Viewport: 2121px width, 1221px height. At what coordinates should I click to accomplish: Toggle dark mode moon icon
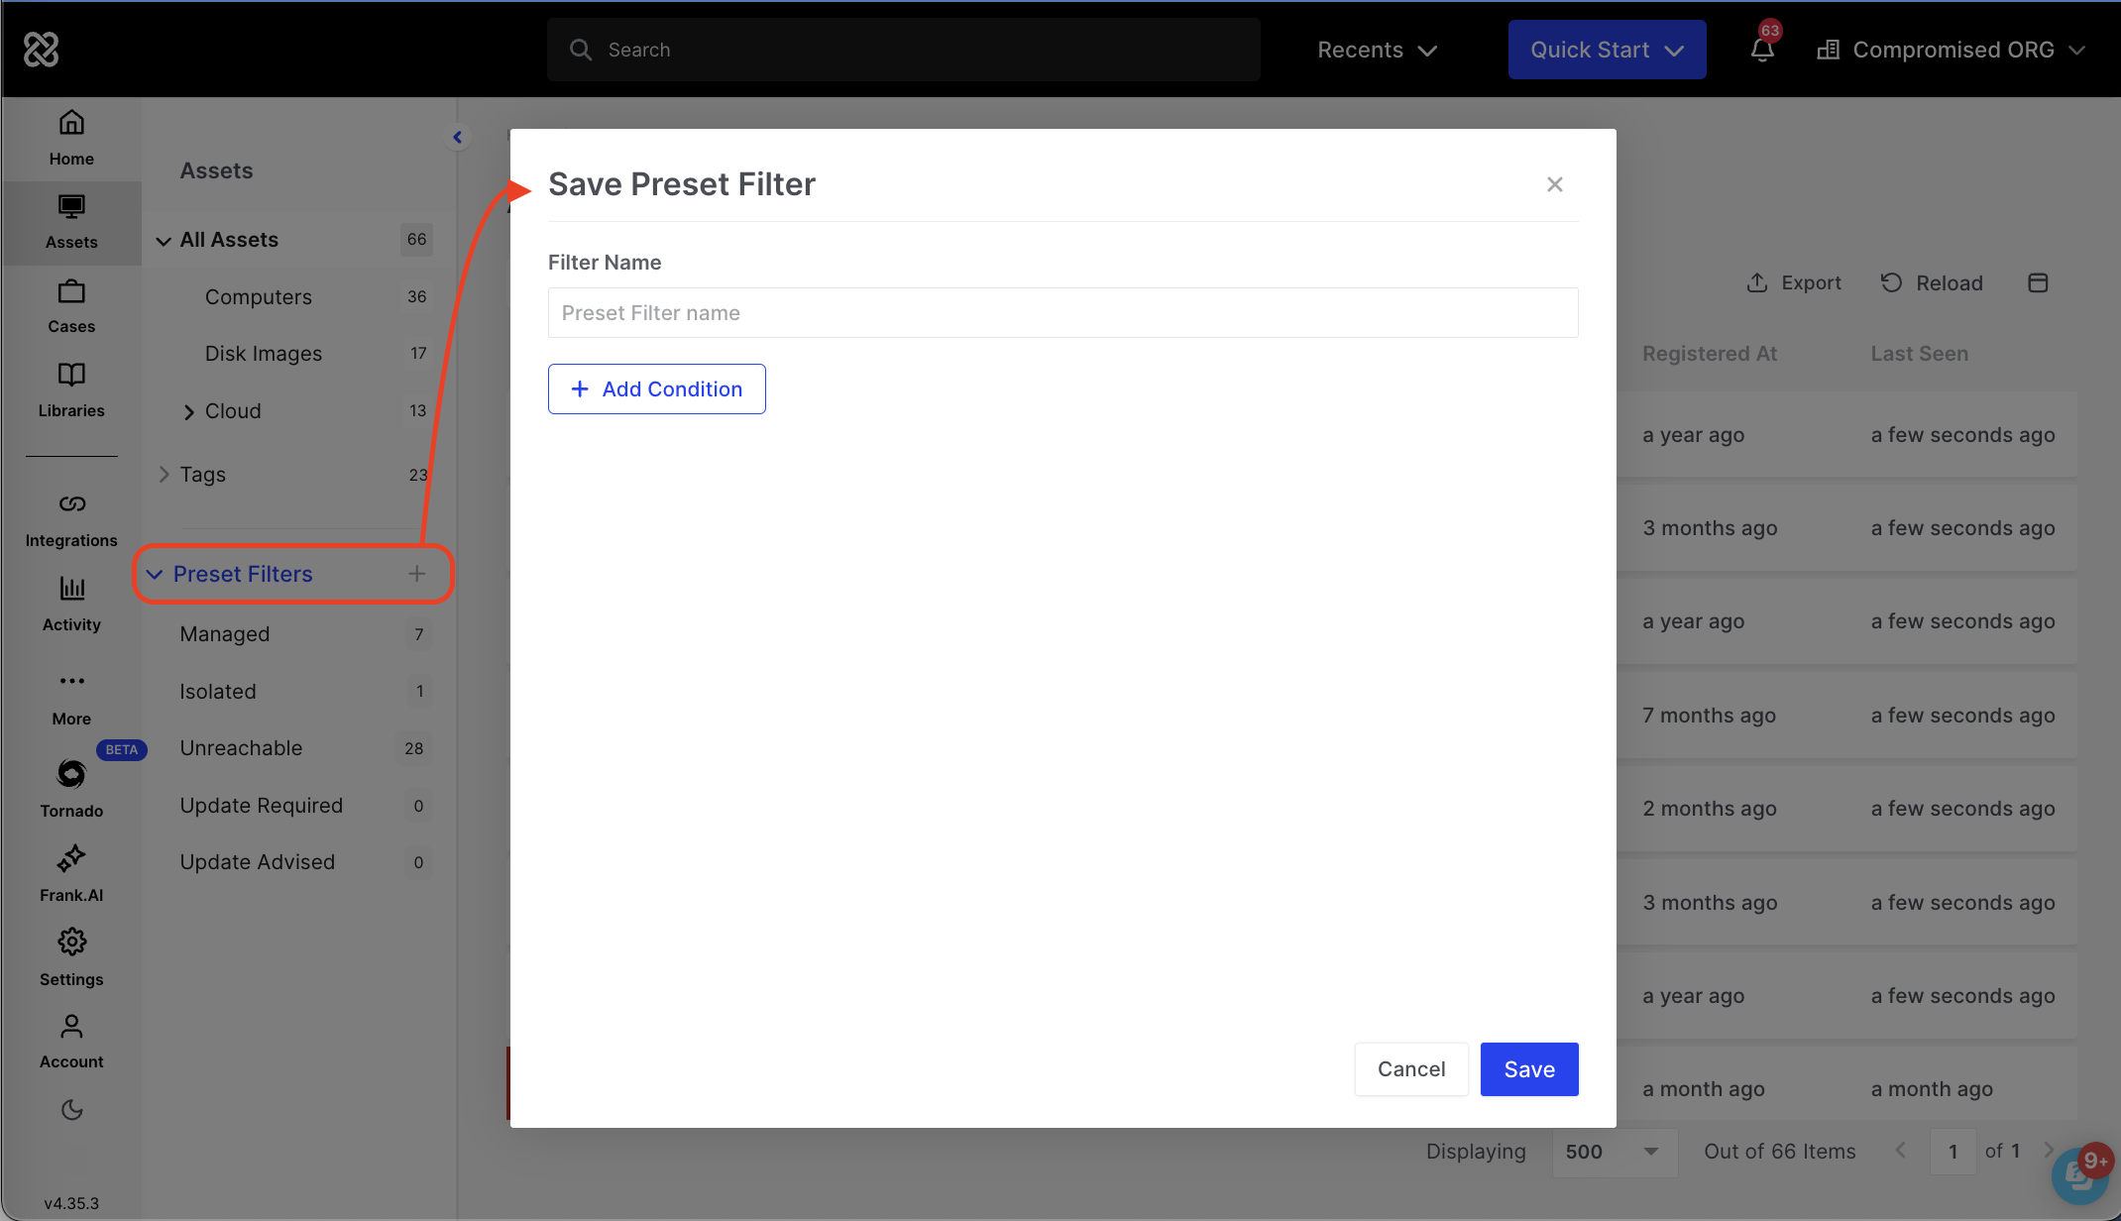pos(71,1110)
